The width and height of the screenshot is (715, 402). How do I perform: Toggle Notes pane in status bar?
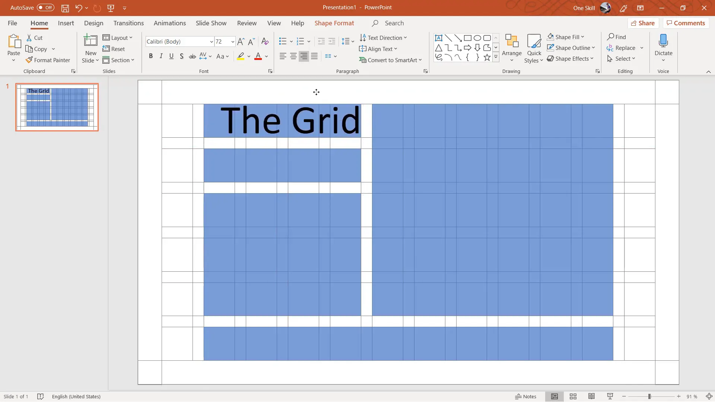pos(526,396)
